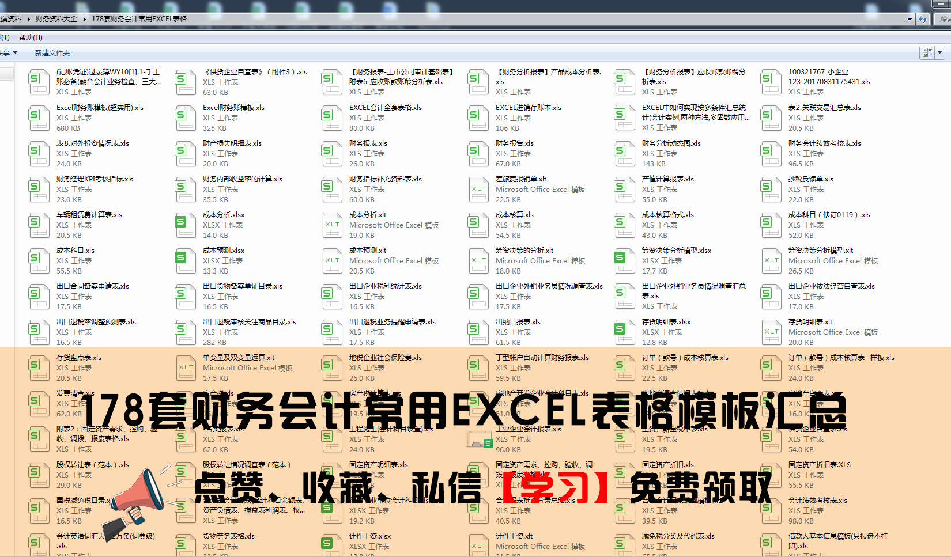The width and height of the screenshot is (951, 557).
Task: Click the 新建文件夹 button
Action: [52, 52]
